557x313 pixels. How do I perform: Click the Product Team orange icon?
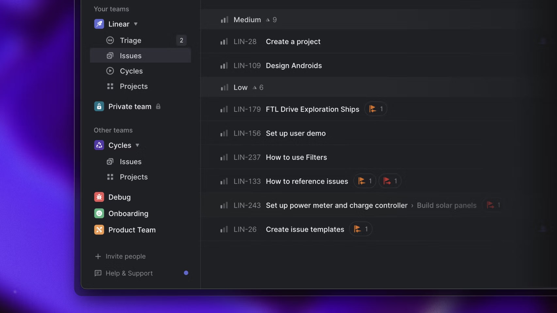[x=99, y=230]
